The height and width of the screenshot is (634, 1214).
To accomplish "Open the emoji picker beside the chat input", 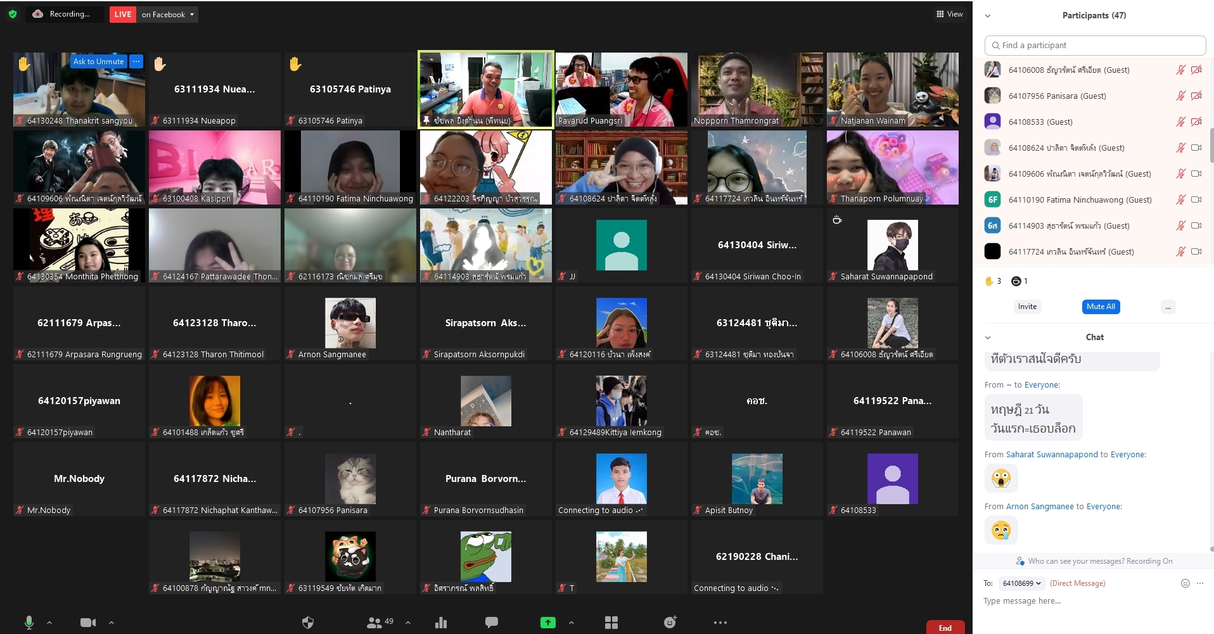I will (x=1184, y=583).
